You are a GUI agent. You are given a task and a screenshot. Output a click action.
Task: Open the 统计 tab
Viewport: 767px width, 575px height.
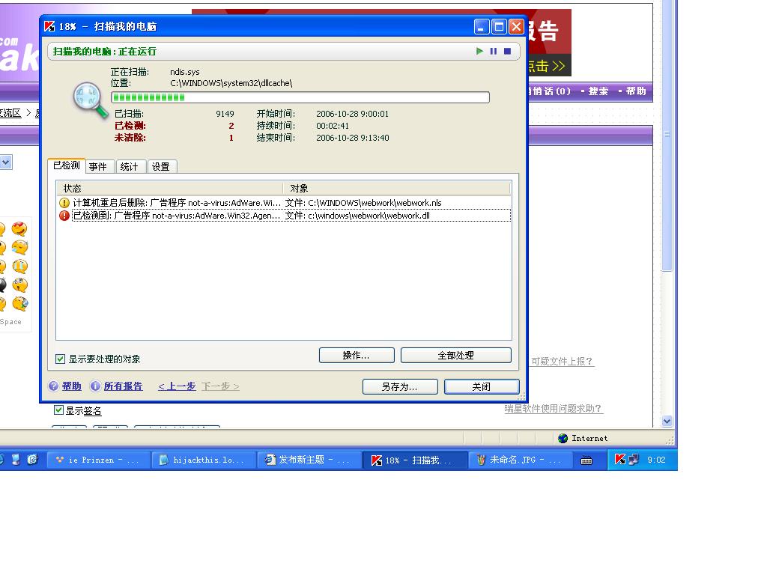click(x=130, y=167)
